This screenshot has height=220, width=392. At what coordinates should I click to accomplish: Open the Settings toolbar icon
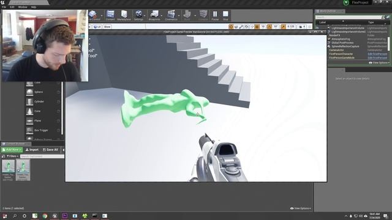(138, 15)
